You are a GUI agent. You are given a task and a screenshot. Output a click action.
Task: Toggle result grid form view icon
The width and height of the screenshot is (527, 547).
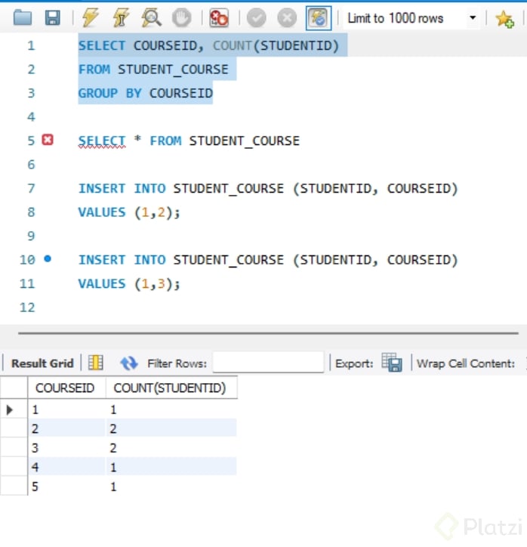(95, 363)
